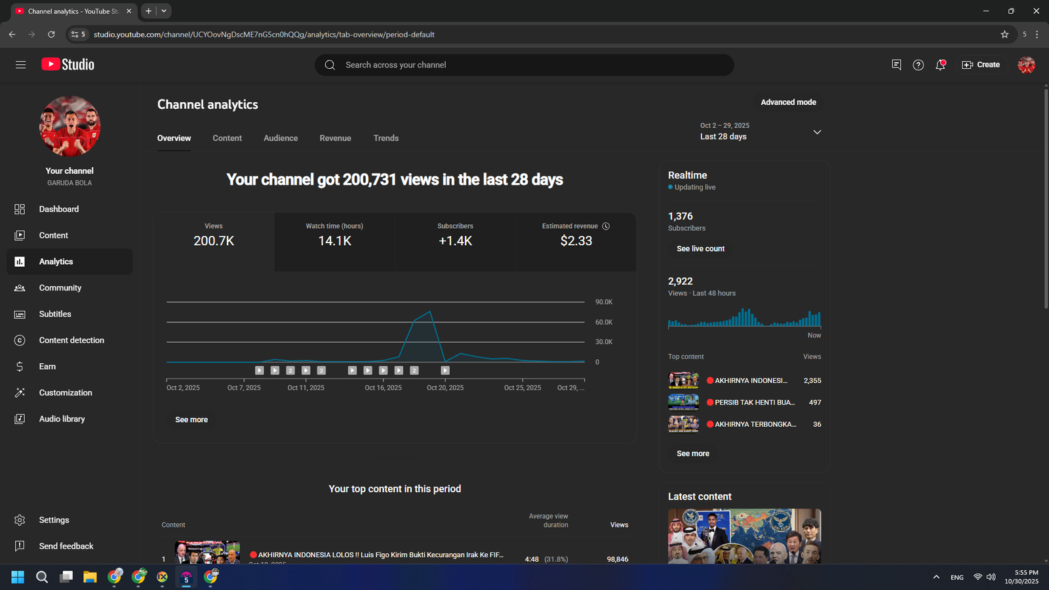Switch to the Revenue tab

[335, 138]
